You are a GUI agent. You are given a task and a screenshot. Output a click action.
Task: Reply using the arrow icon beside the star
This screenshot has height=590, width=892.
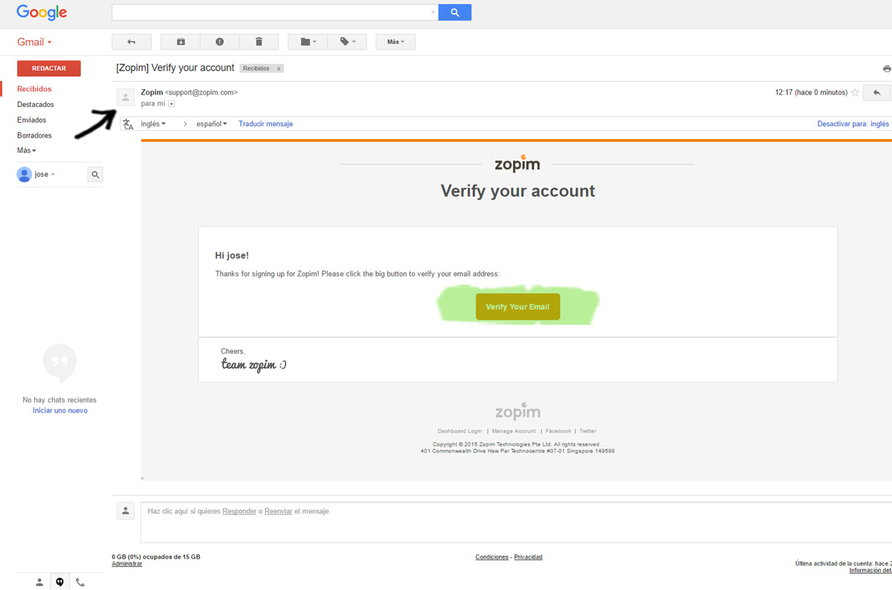(877, 93)
